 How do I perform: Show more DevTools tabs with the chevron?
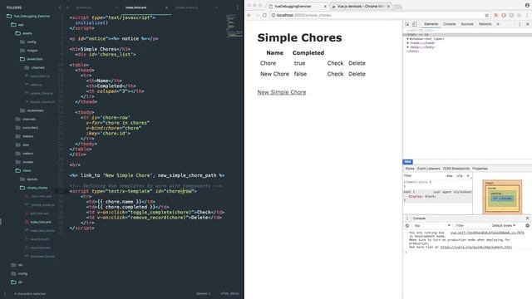[x=498, y=24]
